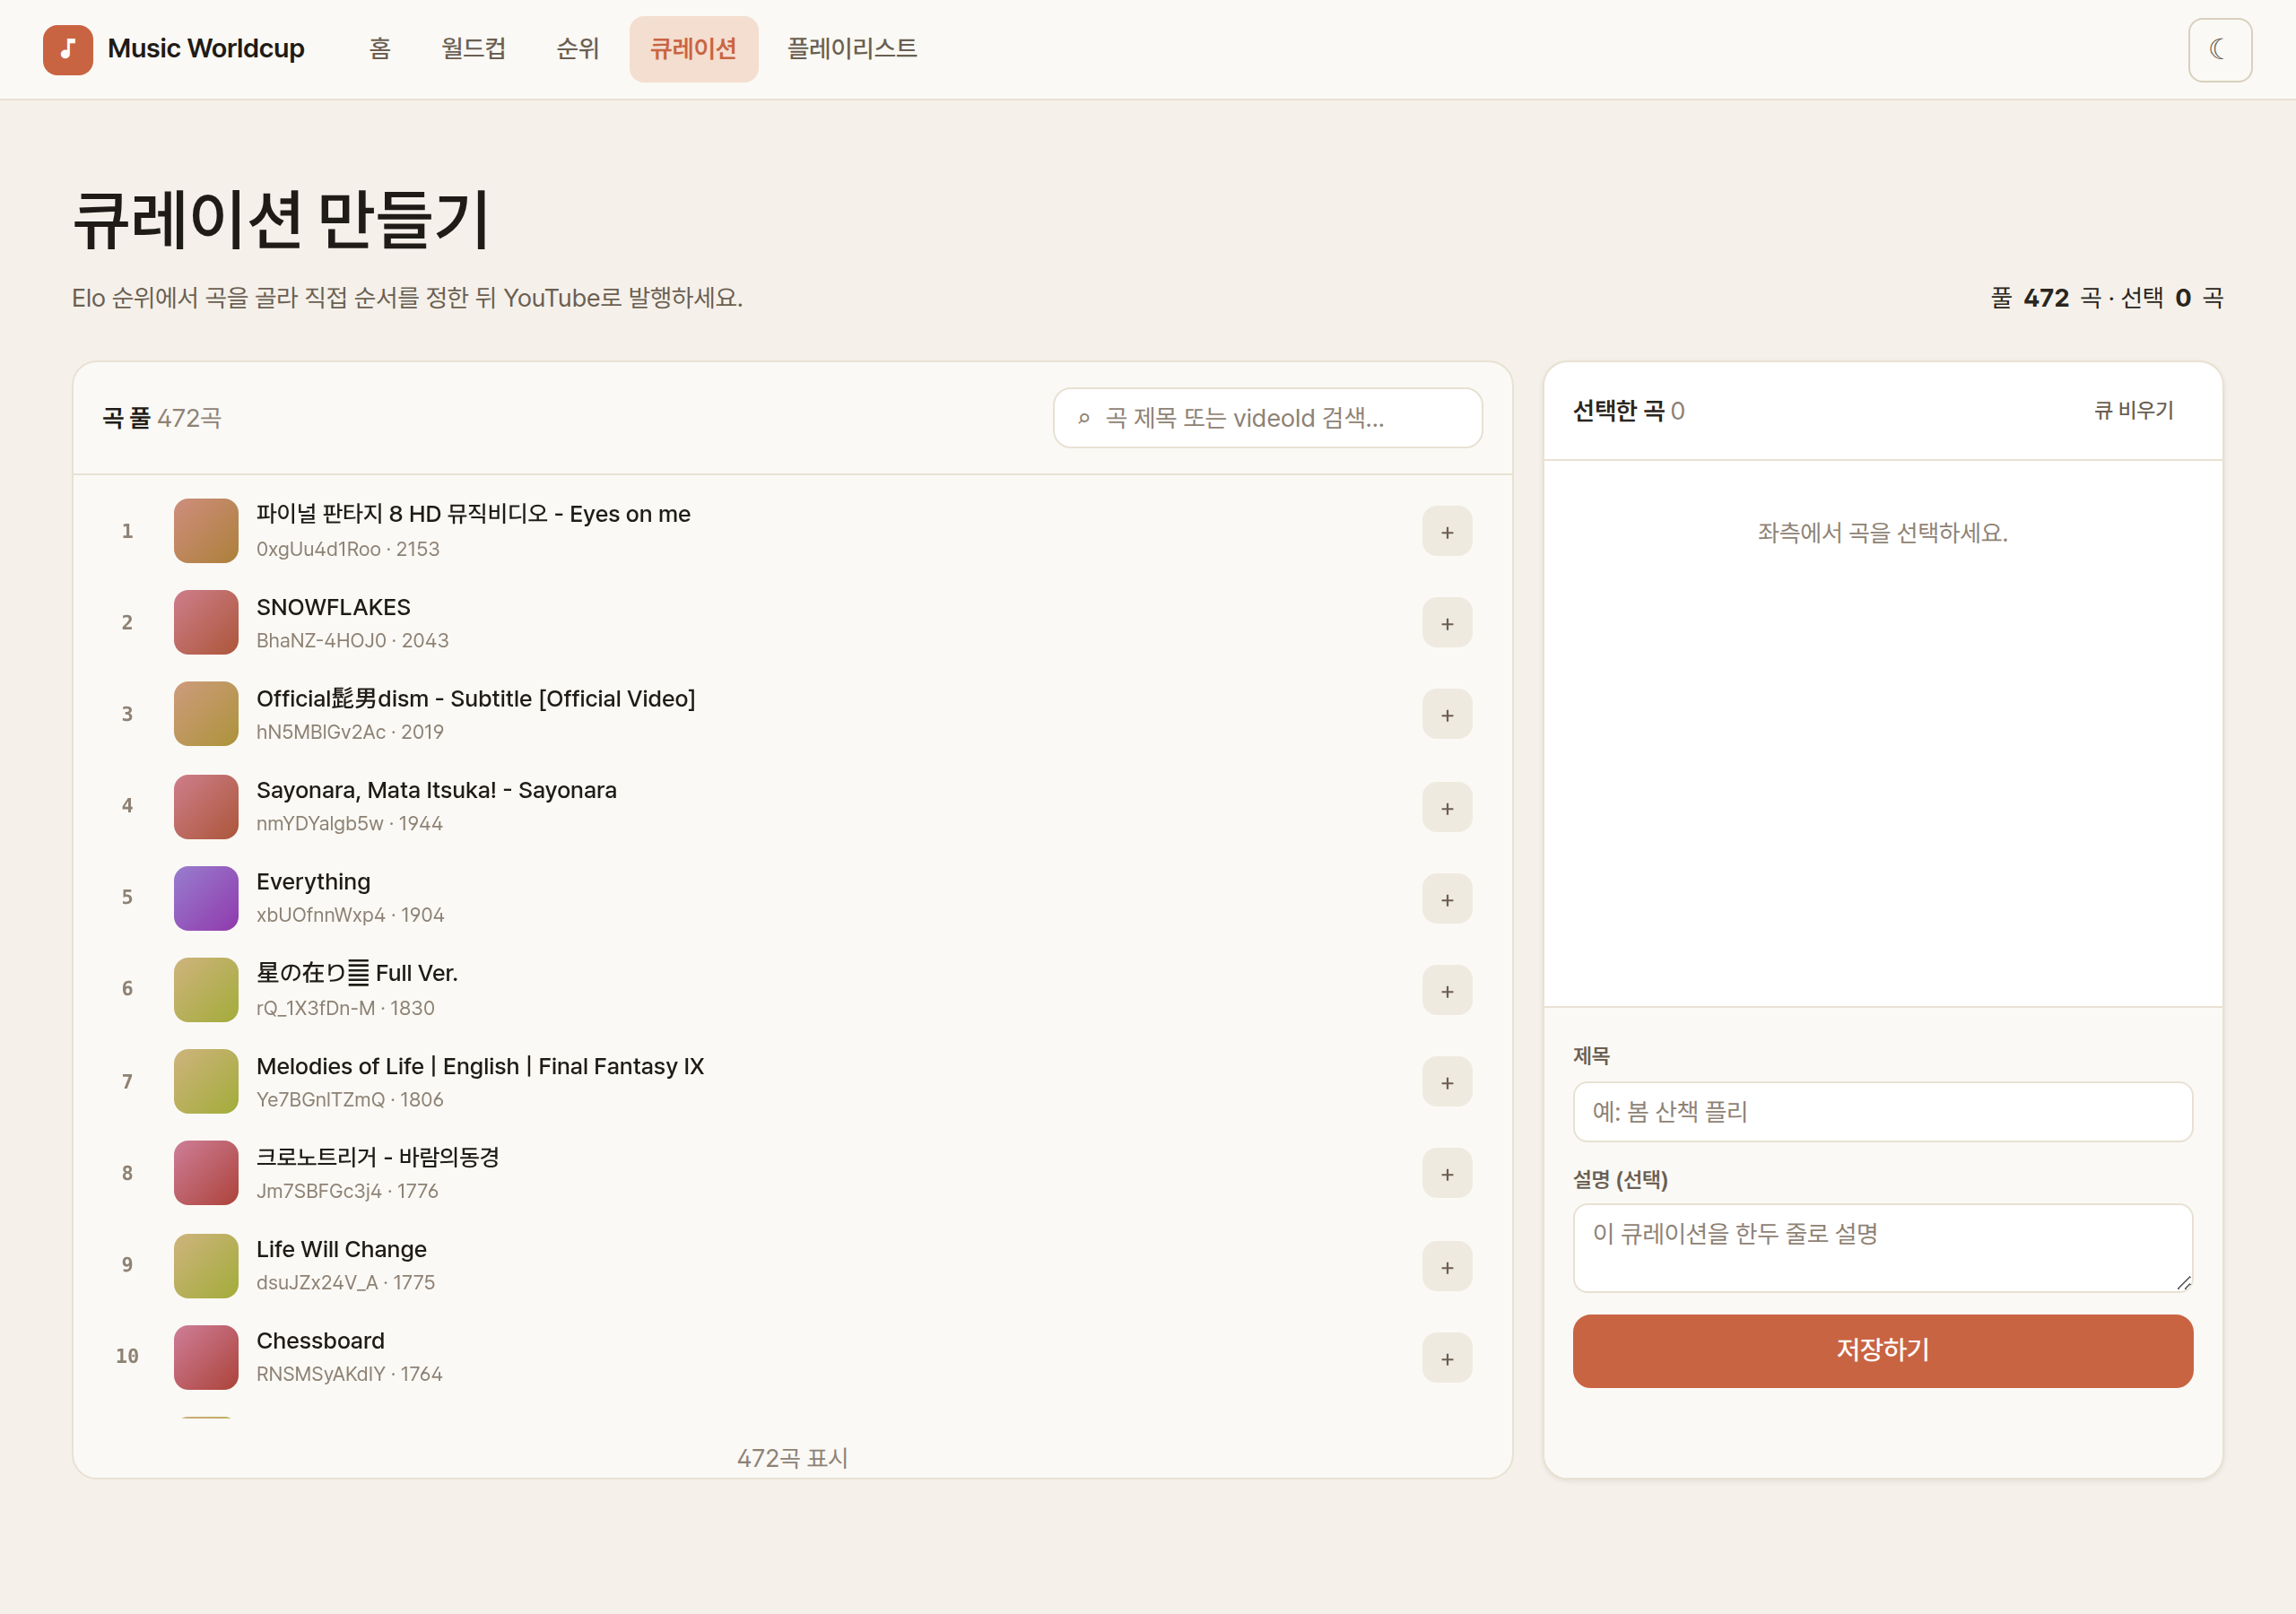Click the '풀 472 곡 · 선택 0 곡' summary
This screenshot has height=1614, width=2296.
(x=2106, y=298)
